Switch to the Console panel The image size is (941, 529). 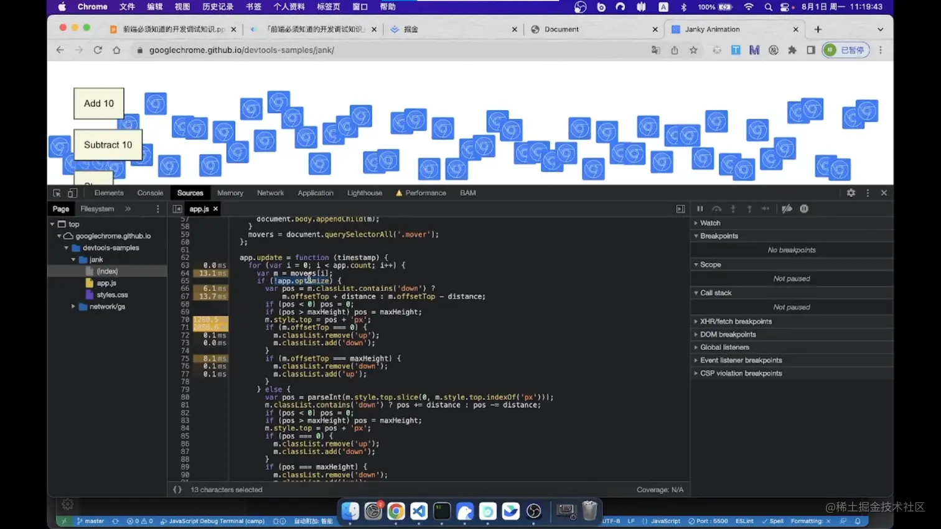[150, 193]
